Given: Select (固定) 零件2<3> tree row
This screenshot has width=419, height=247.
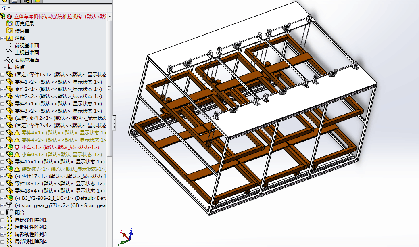Looking at the screenshot, I should 60,118.
